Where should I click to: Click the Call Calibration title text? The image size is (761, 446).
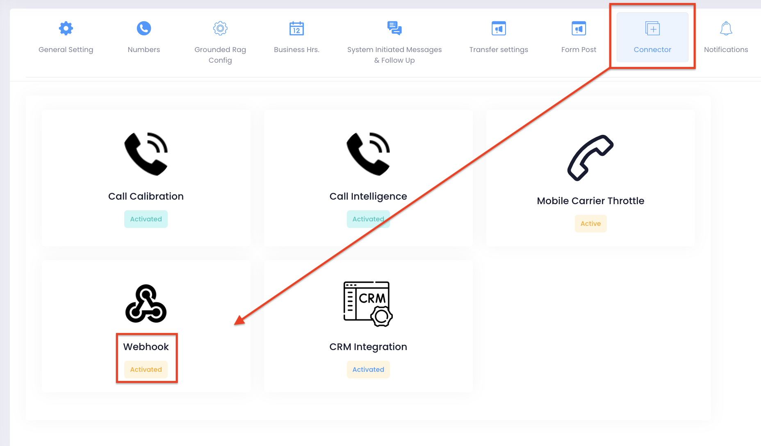pos(146,196)
